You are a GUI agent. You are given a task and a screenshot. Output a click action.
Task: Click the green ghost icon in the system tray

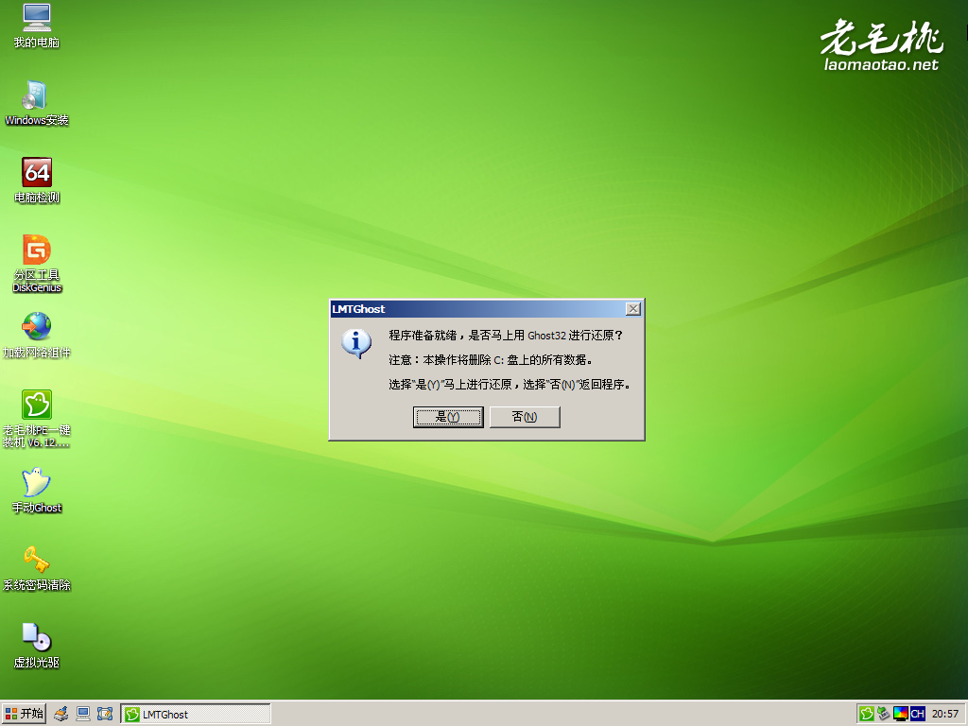pos(867,715)
